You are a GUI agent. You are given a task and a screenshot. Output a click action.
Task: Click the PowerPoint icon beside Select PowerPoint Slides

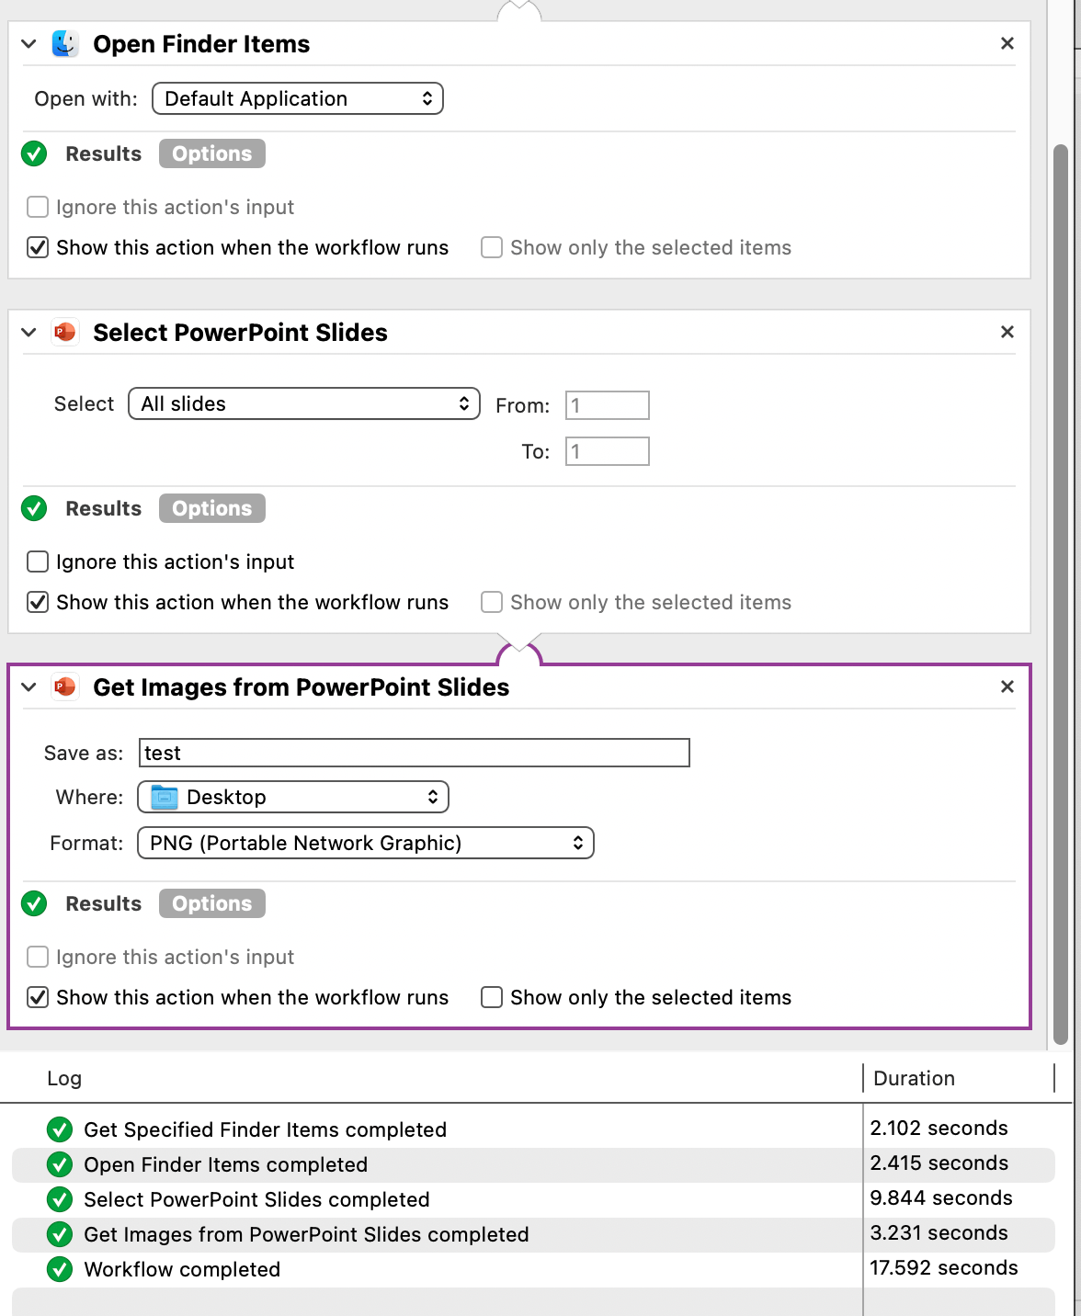tap(65, 332)
